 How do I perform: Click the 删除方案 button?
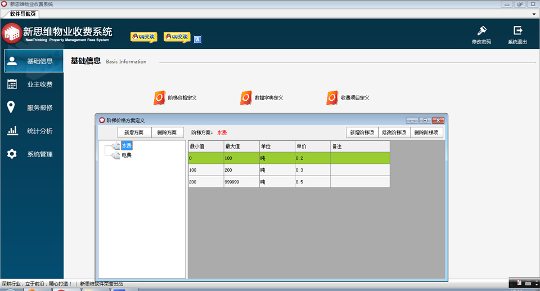[167, 132]
